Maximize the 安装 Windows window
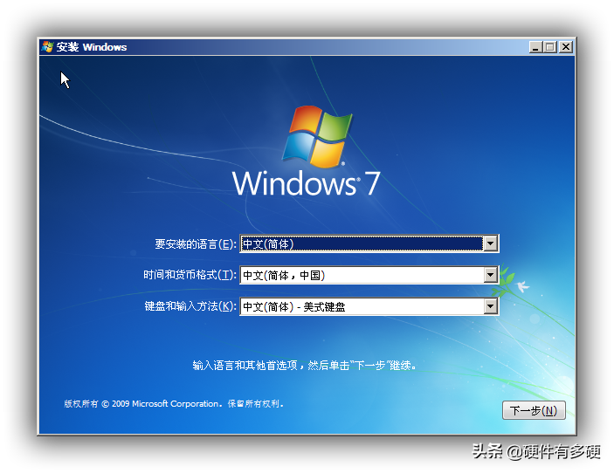This screenshot has height=473, width=614. [x=550, y=47]
